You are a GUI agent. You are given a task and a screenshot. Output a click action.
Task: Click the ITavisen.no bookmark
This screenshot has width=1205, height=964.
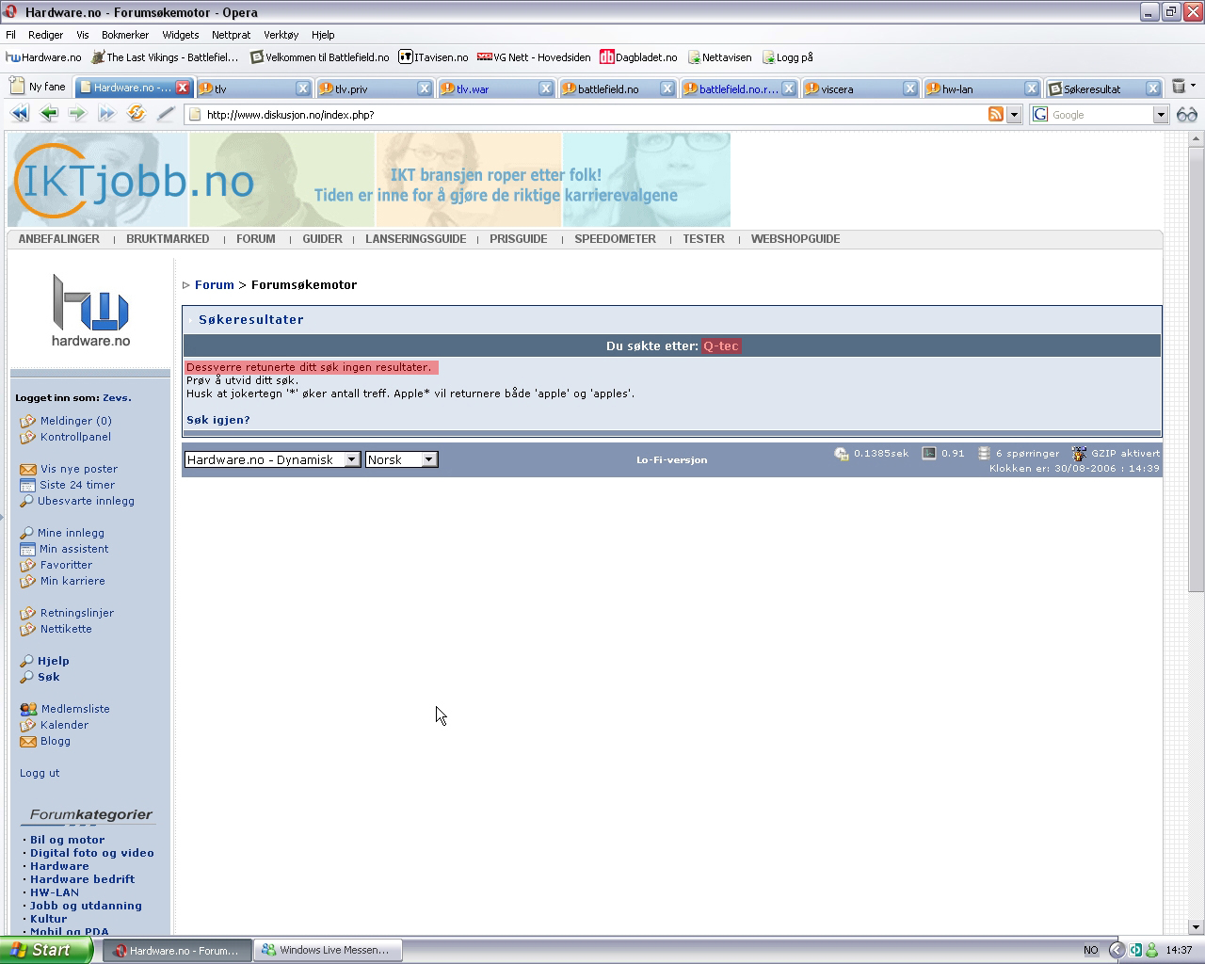[433, 57]
